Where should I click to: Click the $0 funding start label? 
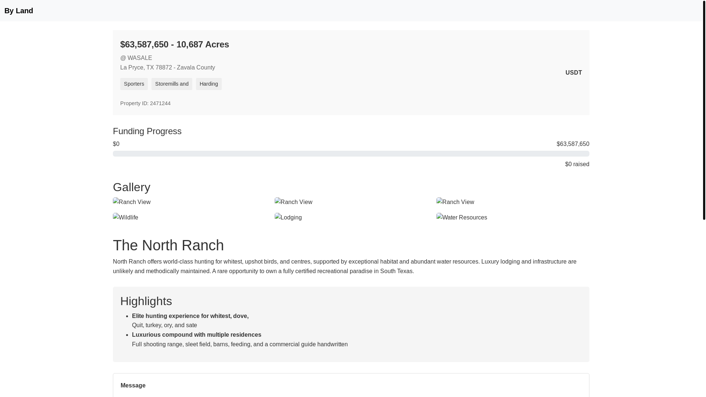[x=116, y=144]
